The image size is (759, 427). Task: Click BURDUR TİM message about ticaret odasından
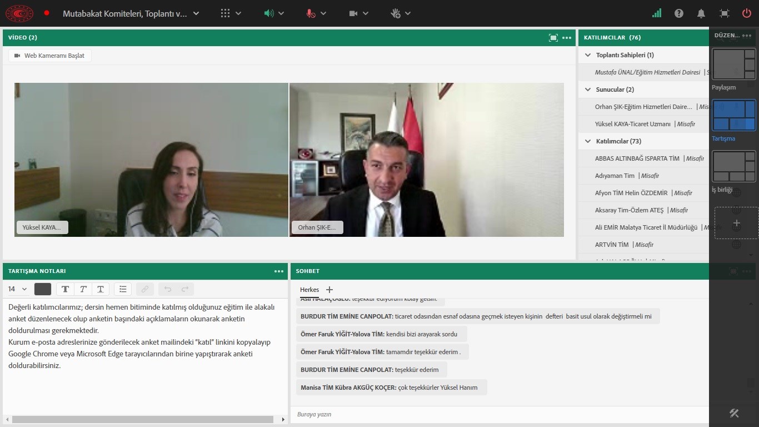pyautogui.click(x=478, y=316)
